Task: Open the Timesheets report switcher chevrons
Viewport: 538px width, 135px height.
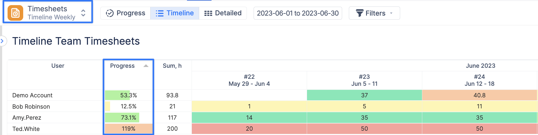Action: [x=83, y=13]
